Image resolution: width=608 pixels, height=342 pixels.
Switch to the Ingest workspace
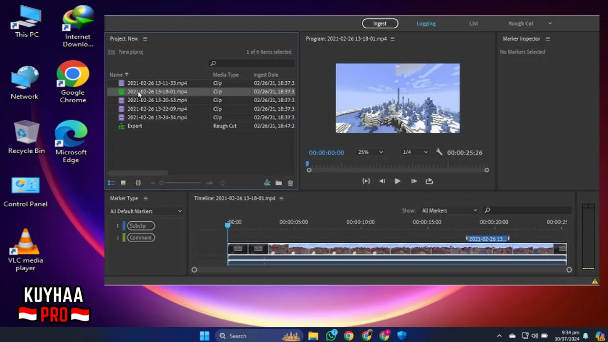(380, 23)
